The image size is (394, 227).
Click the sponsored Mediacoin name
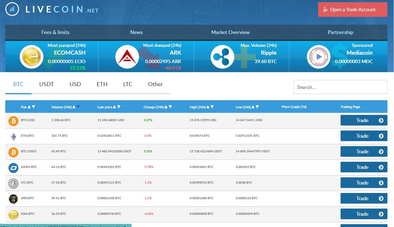click(x=359, y=53)
